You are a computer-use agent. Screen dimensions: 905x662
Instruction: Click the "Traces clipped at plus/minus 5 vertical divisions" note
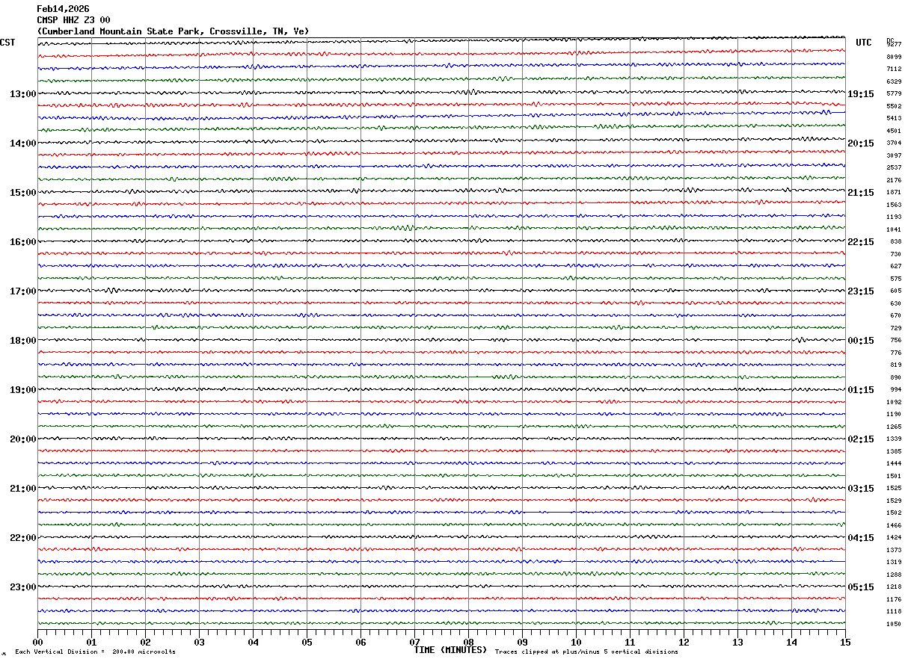[x=586, y=652]
